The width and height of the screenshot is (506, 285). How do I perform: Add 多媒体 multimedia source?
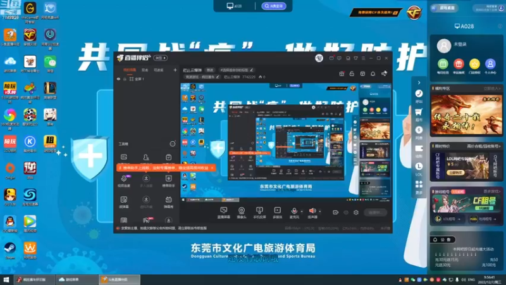pos(278,213)
